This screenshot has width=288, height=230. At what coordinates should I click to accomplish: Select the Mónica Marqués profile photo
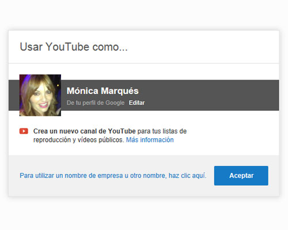pos(40,95)
